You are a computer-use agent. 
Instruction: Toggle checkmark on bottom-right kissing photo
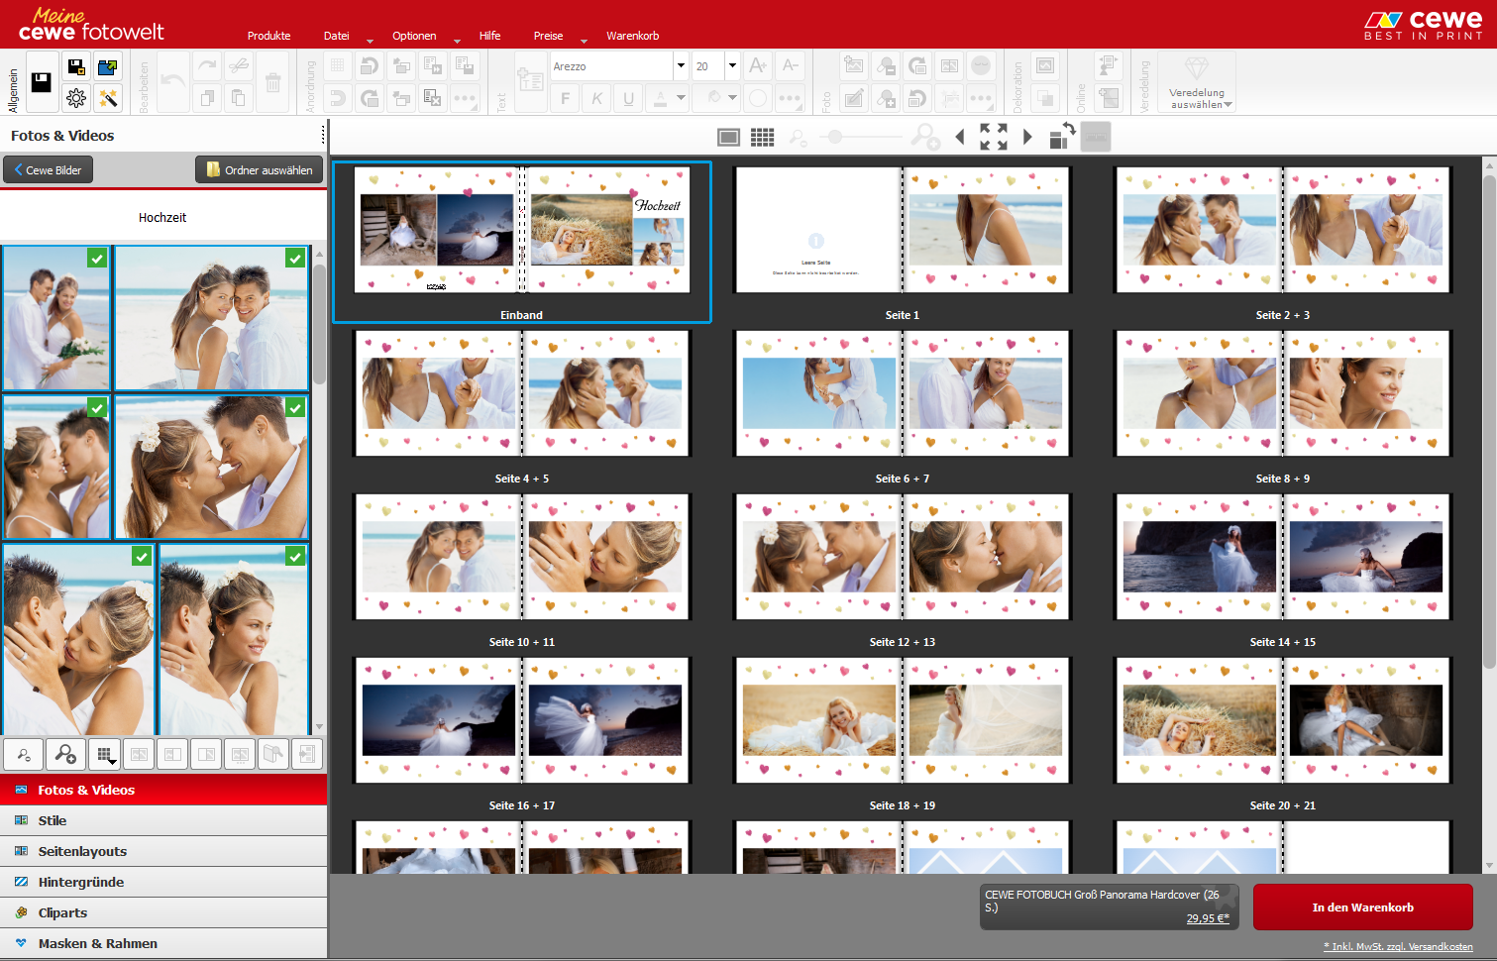[295, 557]
